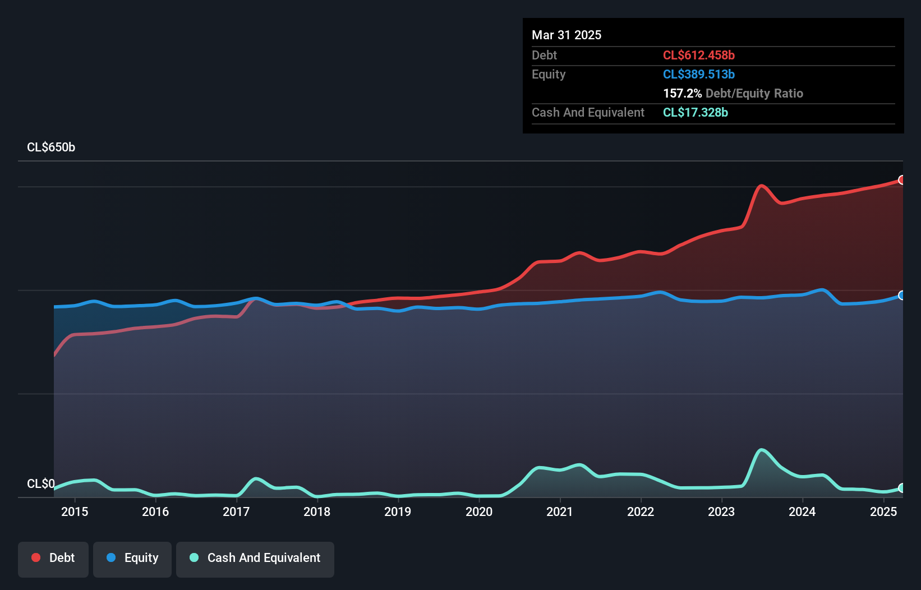The height and width of the screenshot is (590, 921).
Task: Click the red Debt legend dot
Action: click(36, 557)
